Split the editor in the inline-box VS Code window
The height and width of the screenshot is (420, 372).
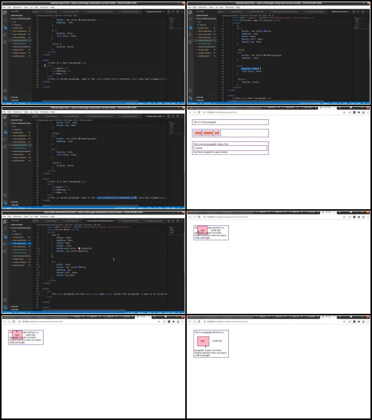pyautogui.click(x=178, y=221)
